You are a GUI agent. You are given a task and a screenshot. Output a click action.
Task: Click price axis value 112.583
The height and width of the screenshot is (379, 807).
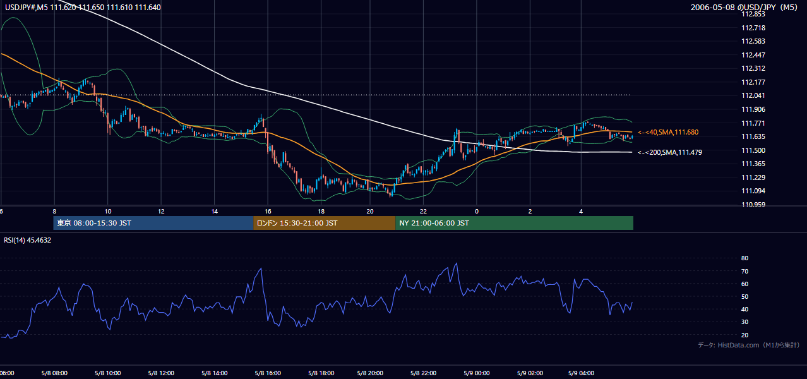753,41
